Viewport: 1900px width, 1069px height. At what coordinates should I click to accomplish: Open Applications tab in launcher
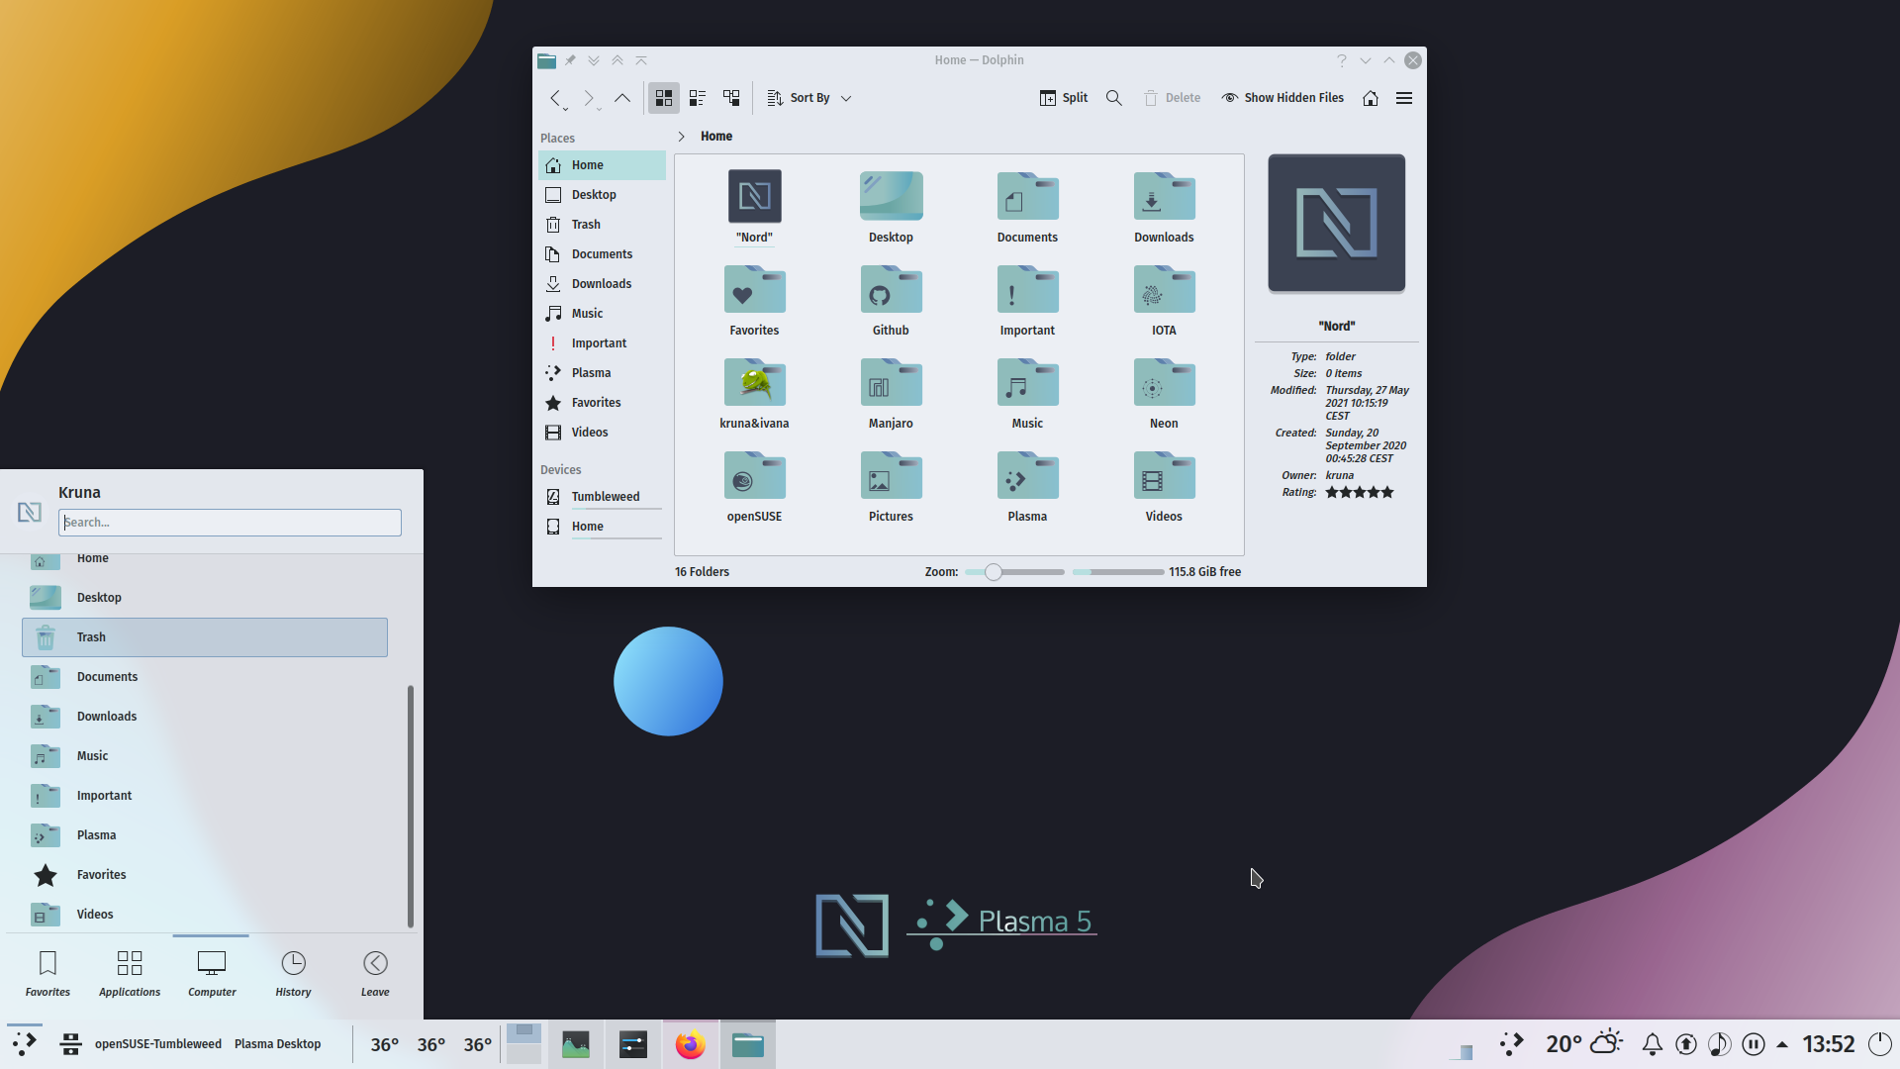pyautogui.click(x=130, y=974)
